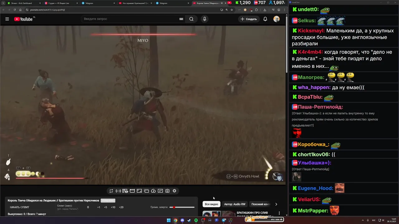Viewport: 399px width, 224px height.
Task: Switch keyboard language РУС in the tray
Action: (374, 220)
